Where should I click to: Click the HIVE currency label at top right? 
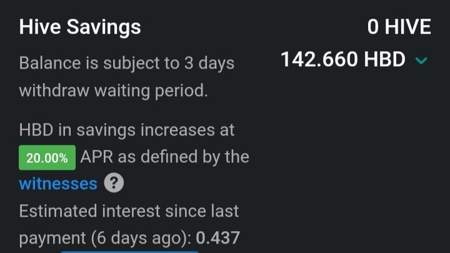(407, 27)
